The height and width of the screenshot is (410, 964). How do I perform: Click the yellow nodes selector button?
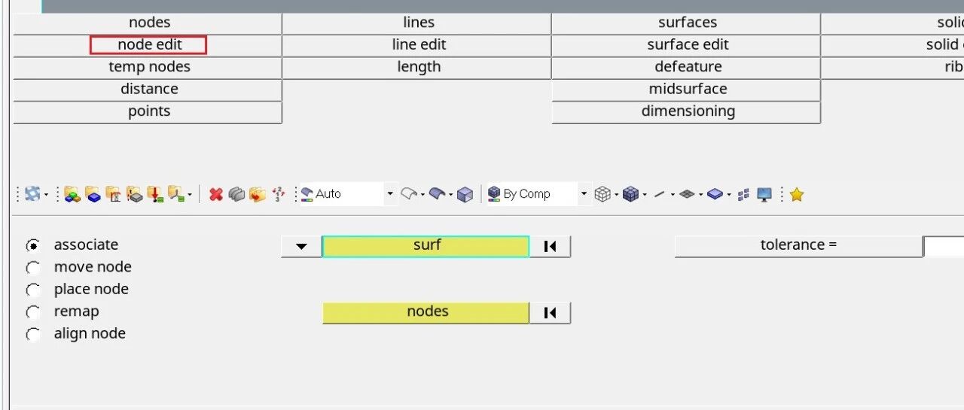point(426,313)
